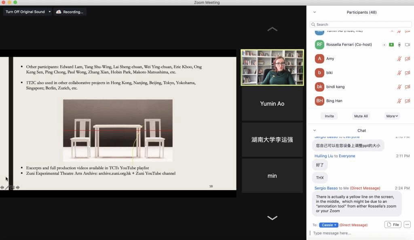414x240 pixels.
Task: Maximize window with green traffic light
Action: coord(15,2)
